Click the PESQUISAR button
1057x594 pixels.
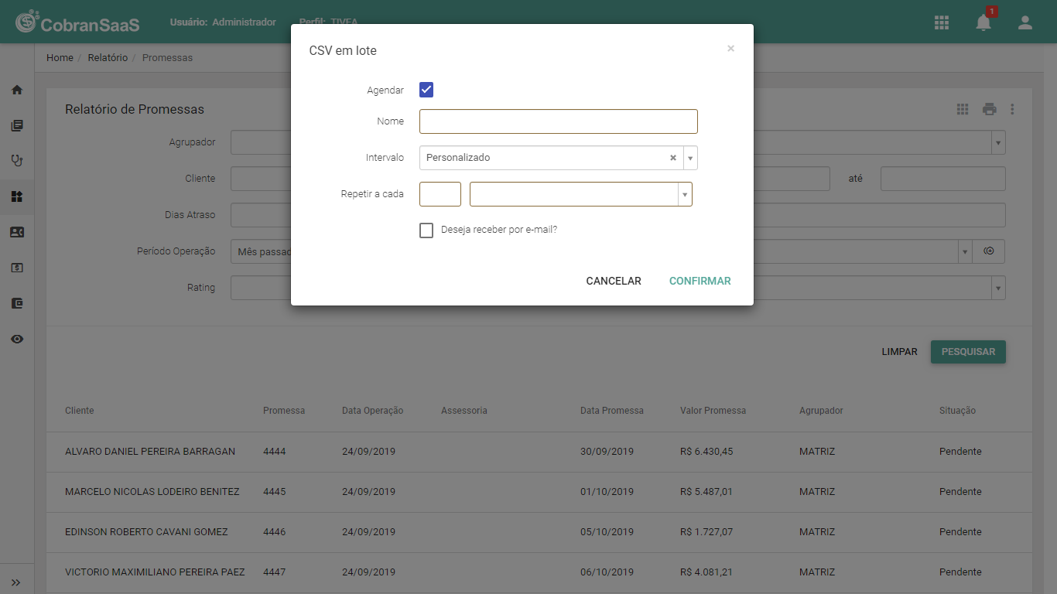click(968, 352)
